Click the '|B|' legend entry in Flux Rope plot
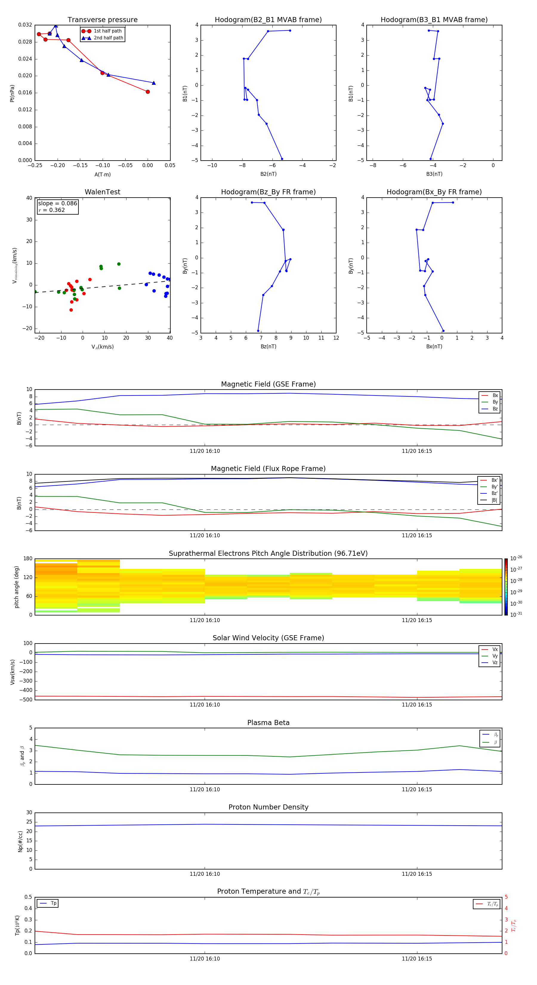The height and width of the screenshot is (985, 537). click(x=489, y=500)
